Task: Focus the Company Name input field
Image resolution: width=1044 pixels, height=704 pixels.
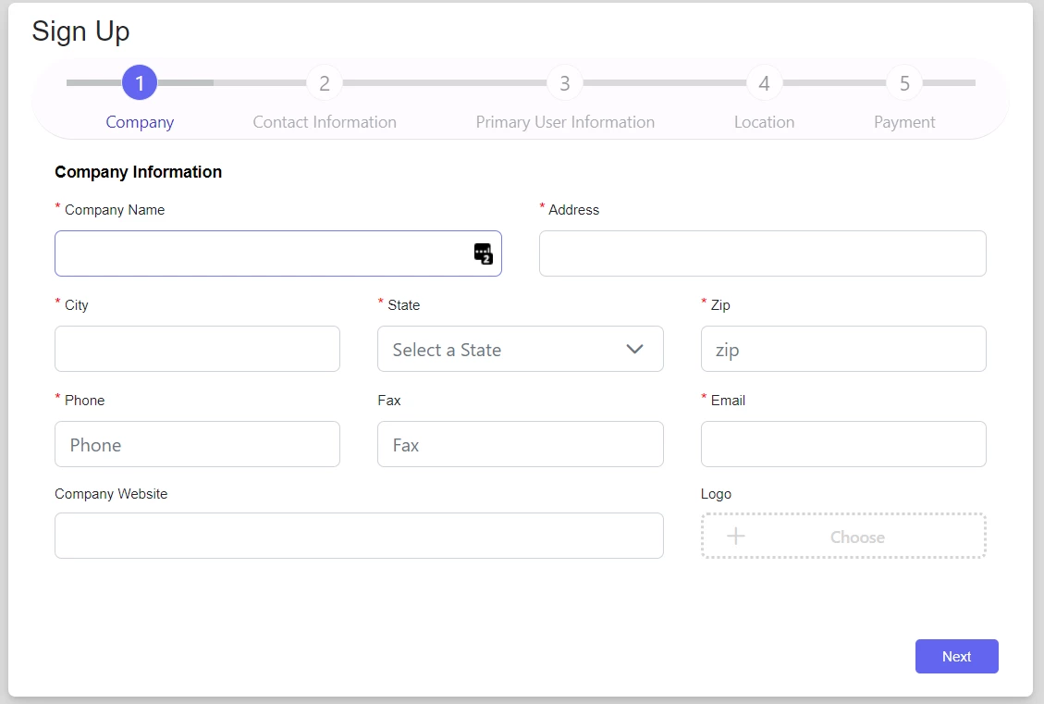Action: point(264,253)
